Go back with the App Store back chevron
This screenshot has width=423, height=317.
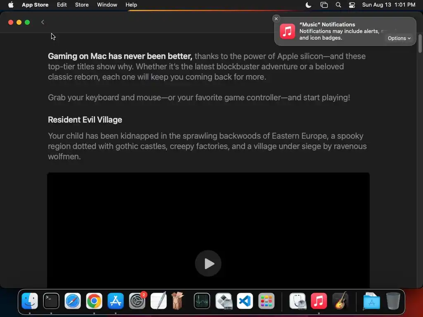[x=43, y=22]
